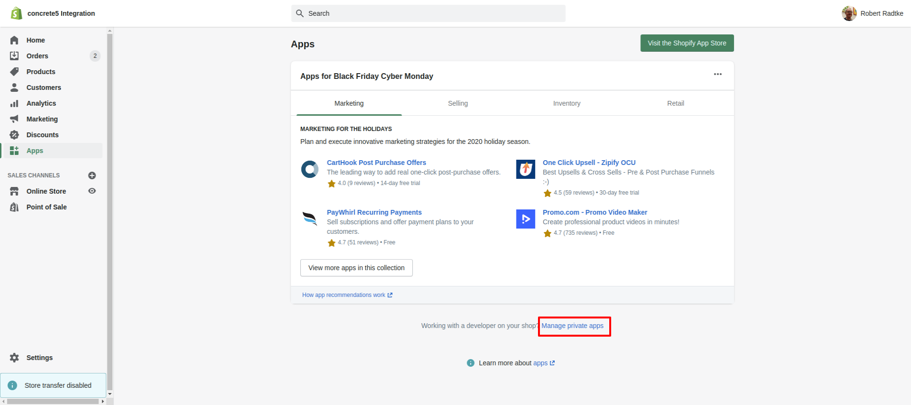This screenshot has width=911, height=405.
Task: Focus the Search input field
Action: [428, 13]
